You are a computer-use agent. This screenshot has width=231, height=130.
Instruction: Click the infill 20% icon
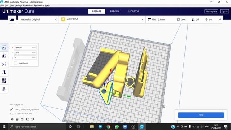coord(178,19)
